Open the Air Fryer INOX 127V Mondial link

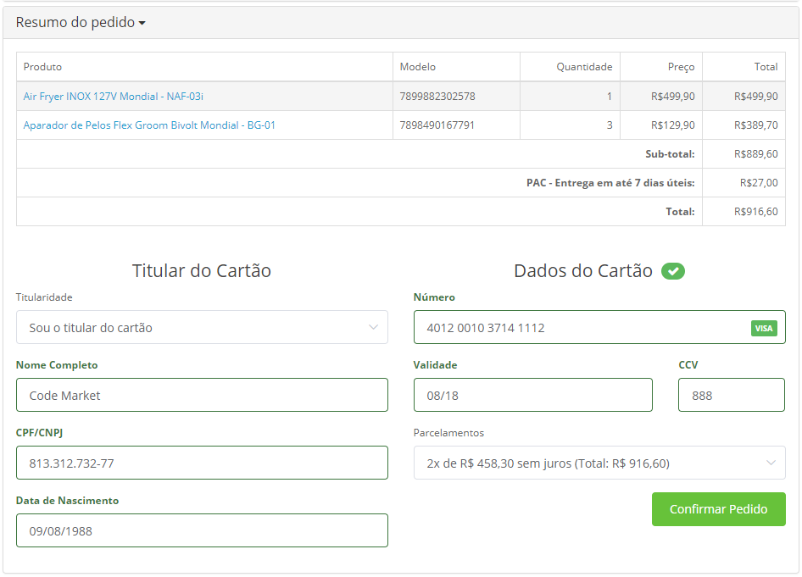point(113,96)
